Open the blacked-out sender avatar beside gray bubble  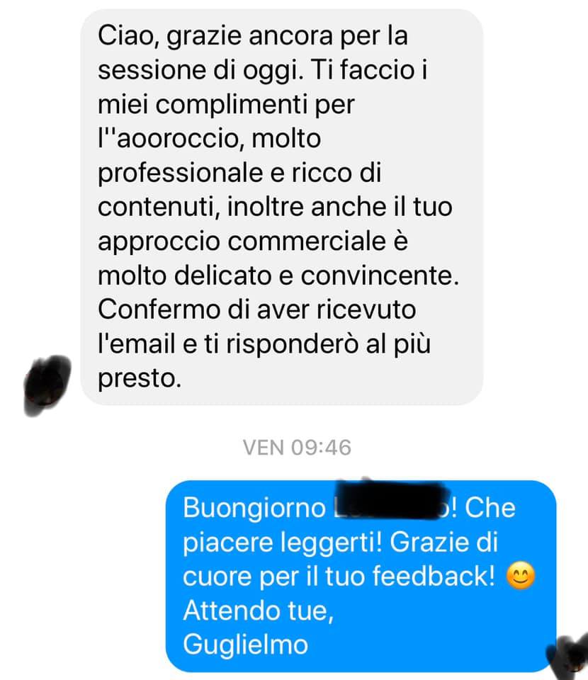coord(47,385)
